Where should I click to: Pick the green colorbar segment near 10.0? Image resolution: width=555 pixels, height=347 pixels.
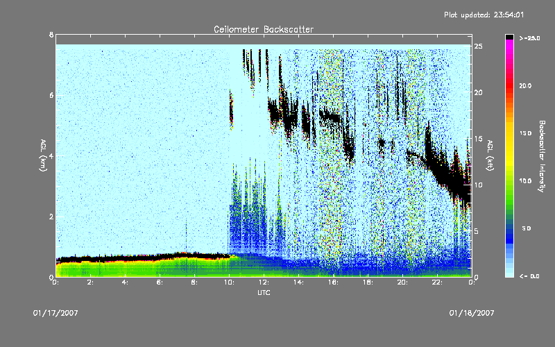(509, 184)
